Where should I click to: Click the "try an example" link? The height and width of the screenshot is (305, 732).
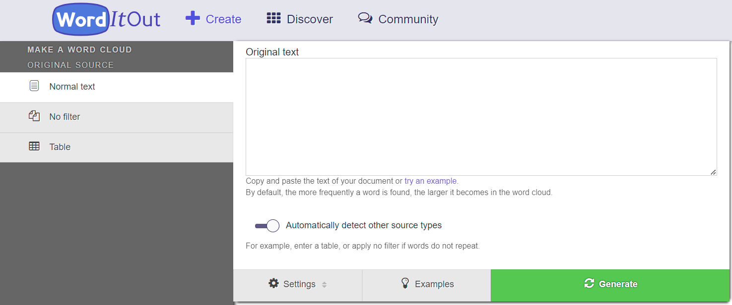[430, 181]
